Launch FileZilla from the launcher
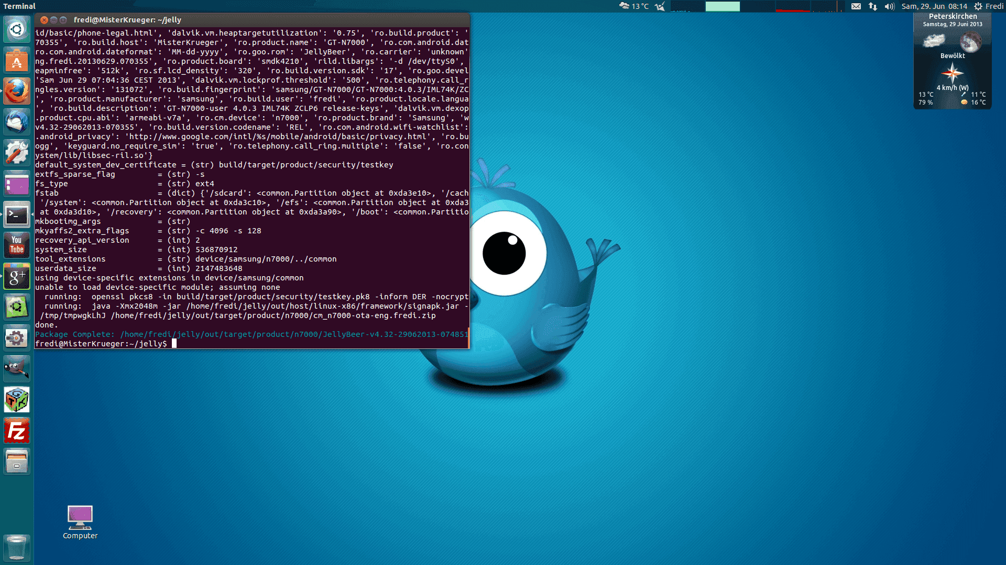 point(17,431)
